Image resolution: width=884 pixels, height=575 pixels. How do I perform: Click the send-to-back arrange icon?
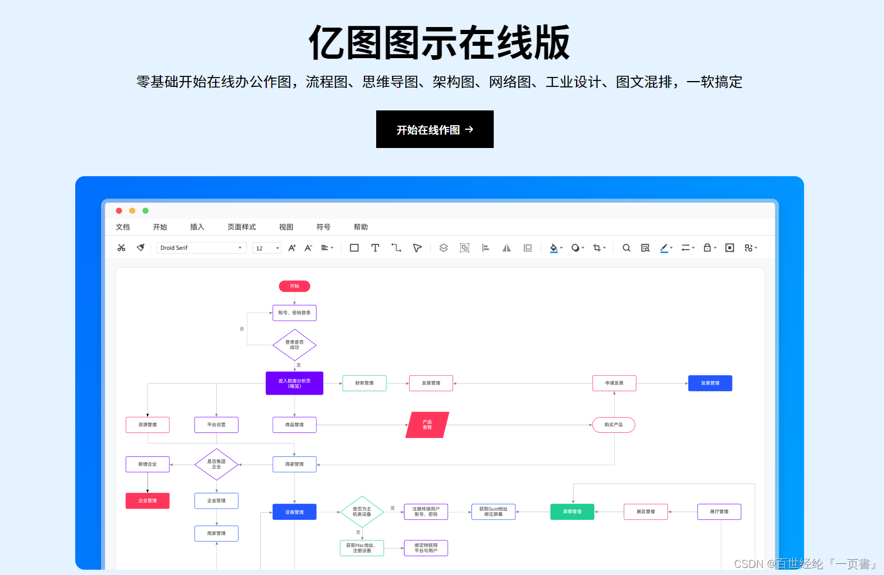coord(528,248)
